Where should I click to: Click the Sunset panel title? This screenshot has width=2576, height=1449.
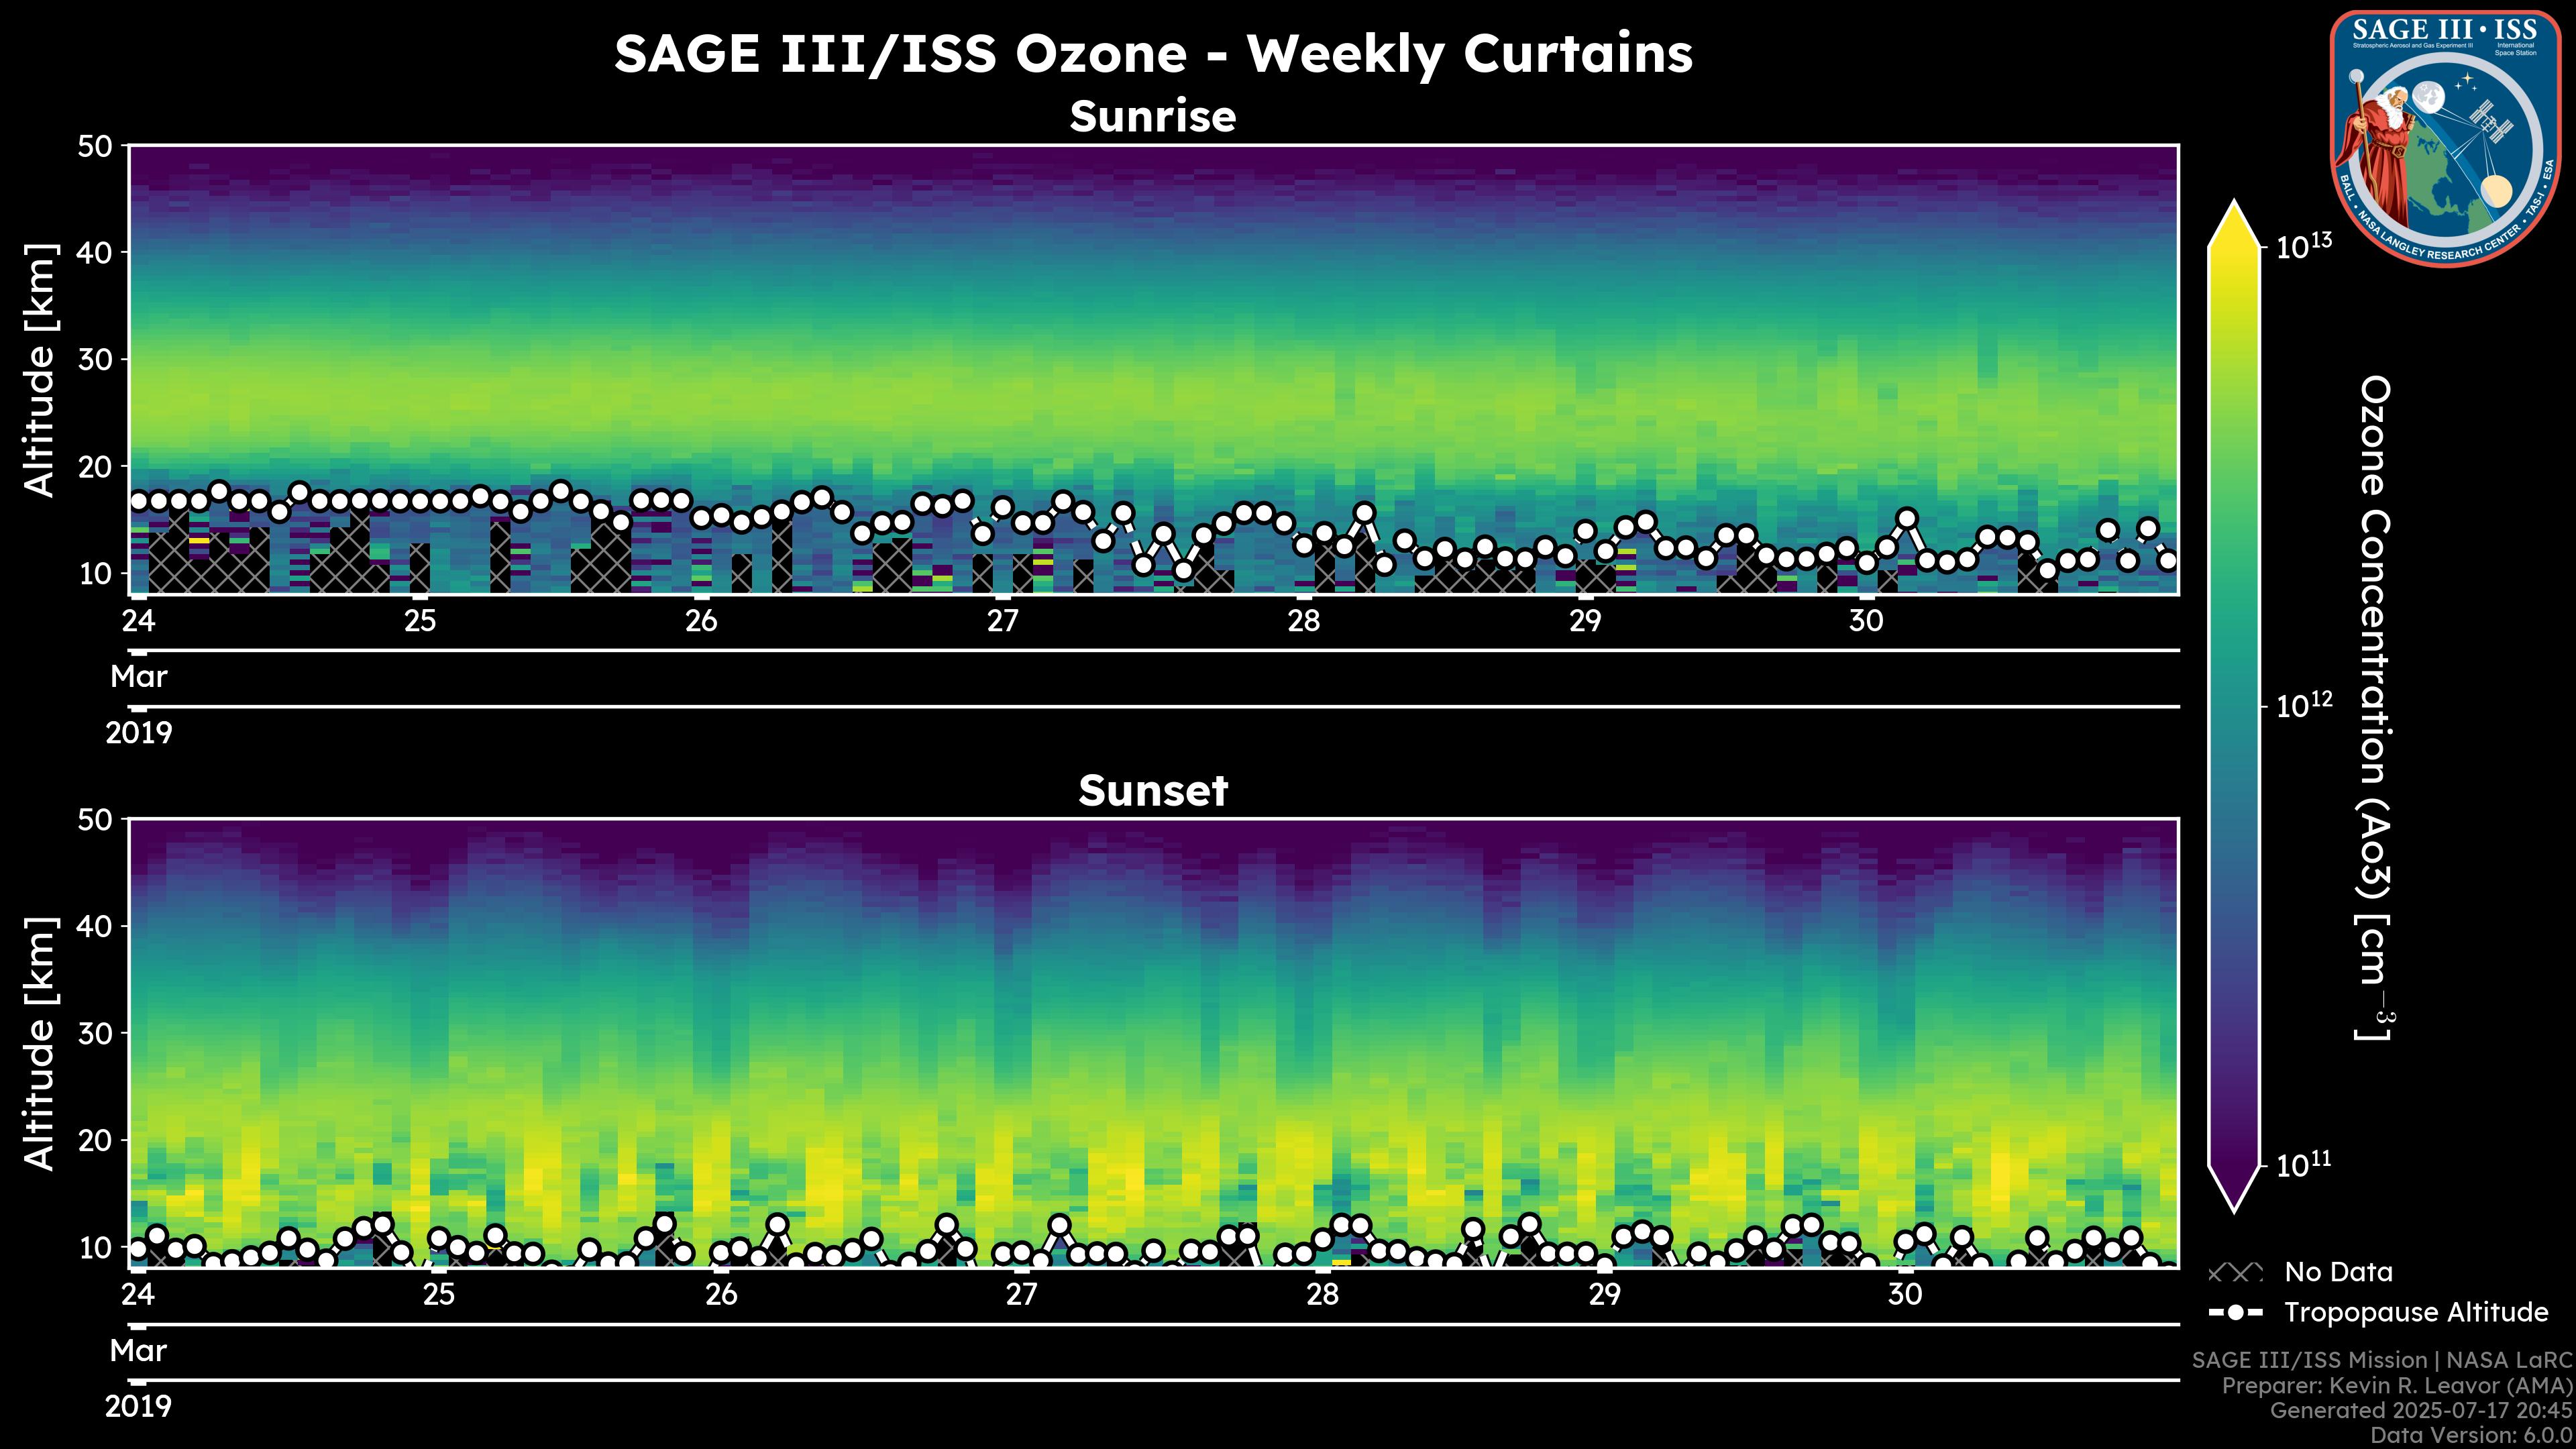(1152, 791)
